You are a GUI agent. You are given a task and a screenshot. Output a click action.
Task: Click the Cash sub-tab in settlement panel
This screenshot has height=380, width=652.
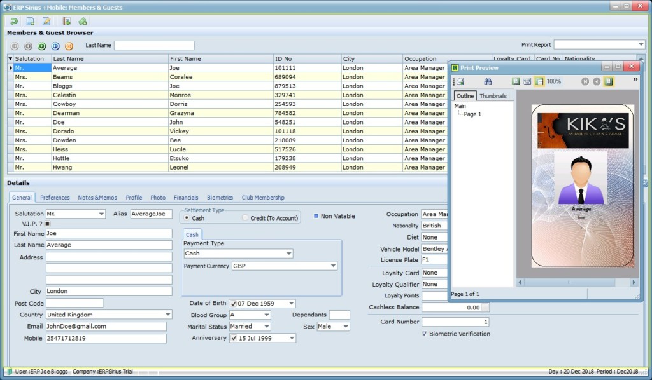192,234
